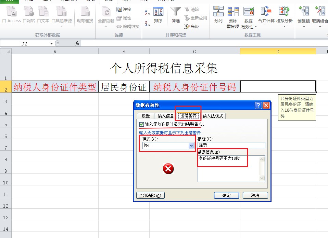328x238 pixels.
Task: Expand Refresh All dropdown arrow
Action: pyautogui.click(x=106, y=27)
